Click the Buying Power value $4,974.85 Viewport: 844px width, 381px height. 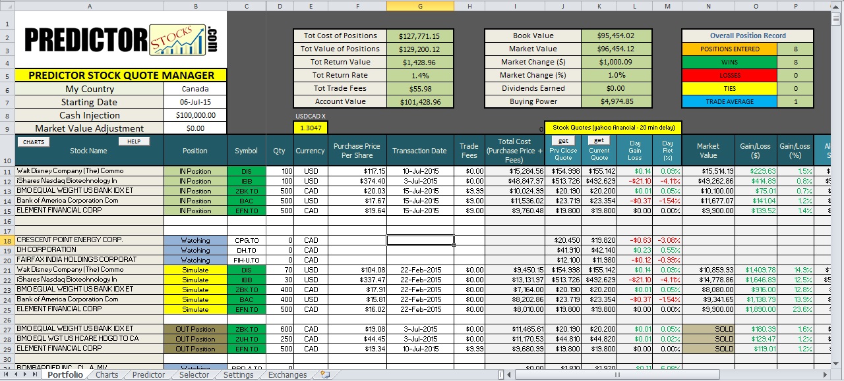coord(616,102)
